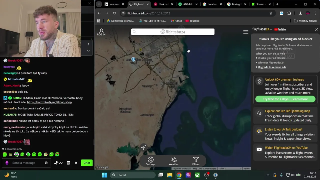The height and width of the screenshot is (180, 320).
Task: Open Chrome downloads
Action: [x=300, y=13]
